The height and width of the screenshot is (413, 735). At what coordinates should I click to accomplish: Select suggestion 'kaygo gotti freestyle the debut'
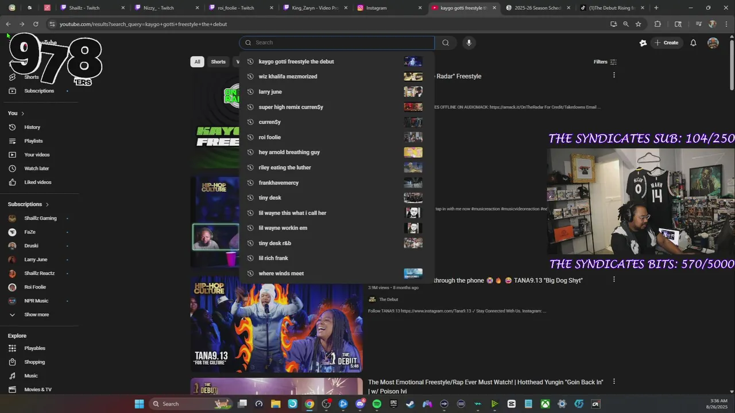pyautogui.click(x=336, y=61)
